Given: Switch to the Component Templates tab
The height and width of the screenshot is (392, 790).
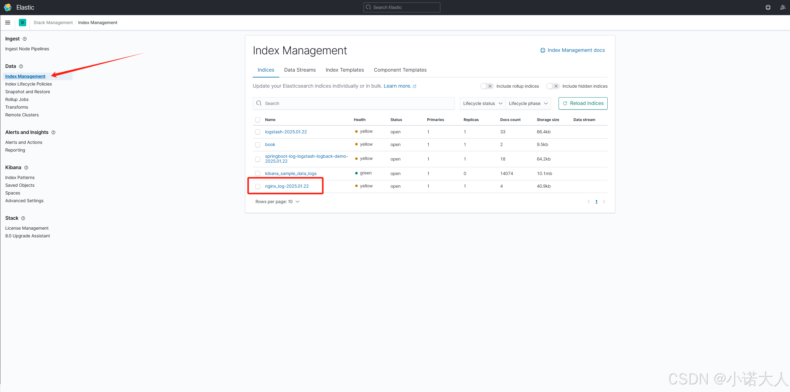Looking at the screenshot, I should tap(400, 70).
